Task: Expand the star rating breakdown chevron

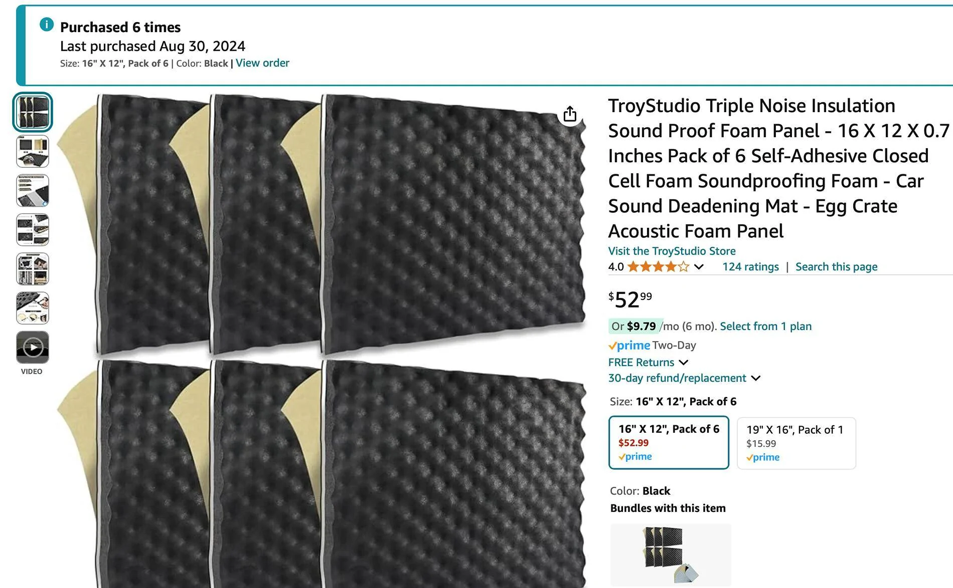Action: (x=699, y=267)
